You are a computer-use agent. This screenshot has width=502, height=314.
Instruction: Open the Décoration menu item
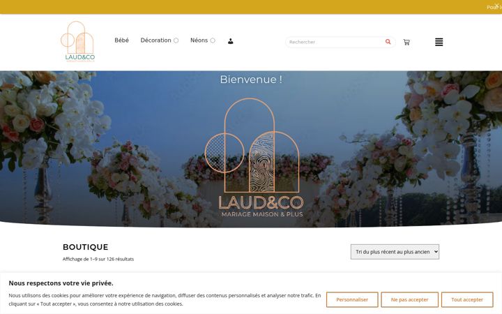pyautogui.click(x=155, y=40)
